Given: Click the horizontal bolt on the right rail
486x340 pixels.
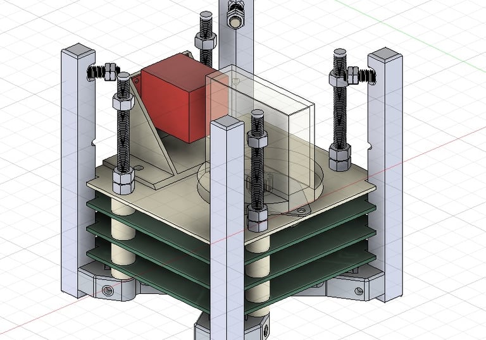Looking at the screenshot, I should [x=361, y=76].
